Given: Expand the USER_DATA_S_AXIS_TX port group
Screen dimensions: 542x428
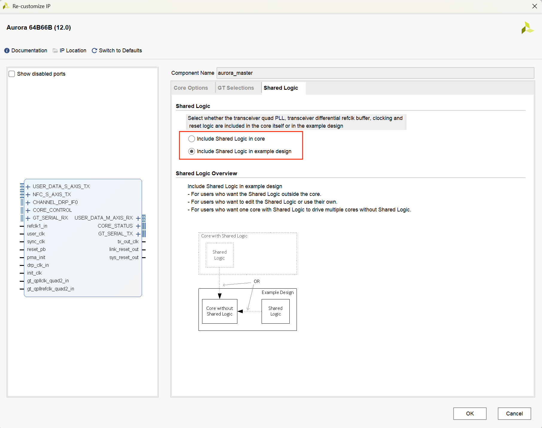Looking at the screenshot, I should pos(28,186).
